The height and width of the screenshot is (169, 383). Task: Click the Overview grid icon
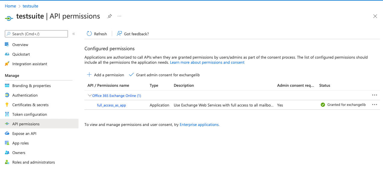[7, 45]
